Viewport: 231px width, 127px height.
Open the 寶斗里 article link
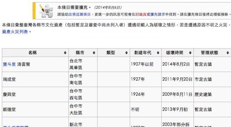[9, 65]
